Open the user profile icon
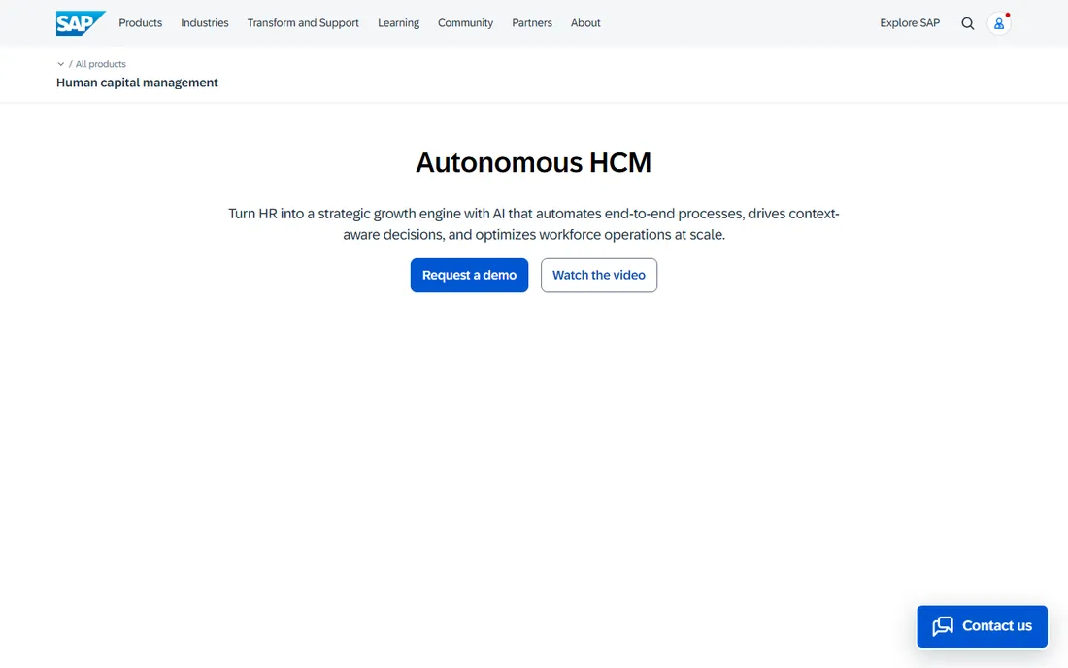This screenshot has height=668, width=1068. pos(998,24)
